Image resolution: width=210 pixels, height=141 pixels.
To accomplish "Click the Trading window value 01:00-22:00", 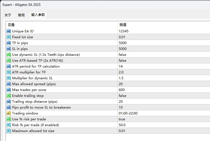I will coord(128,113).
